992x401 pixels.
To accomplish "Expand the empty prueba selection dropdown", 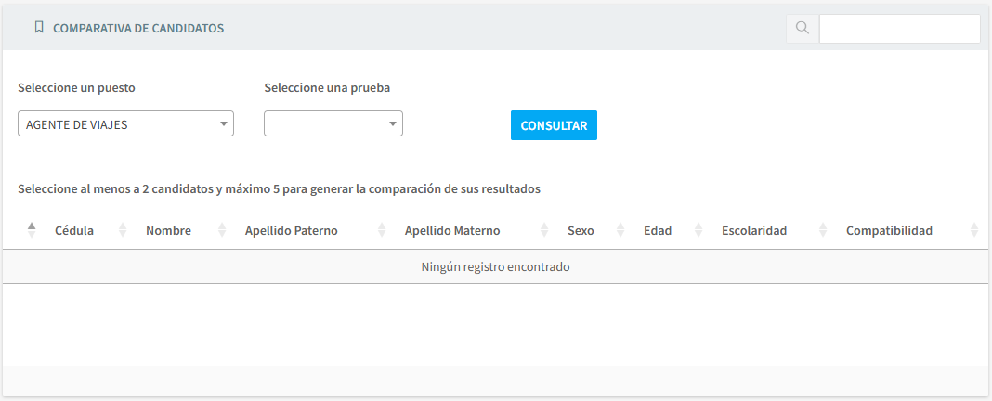I will pos(333,124).
